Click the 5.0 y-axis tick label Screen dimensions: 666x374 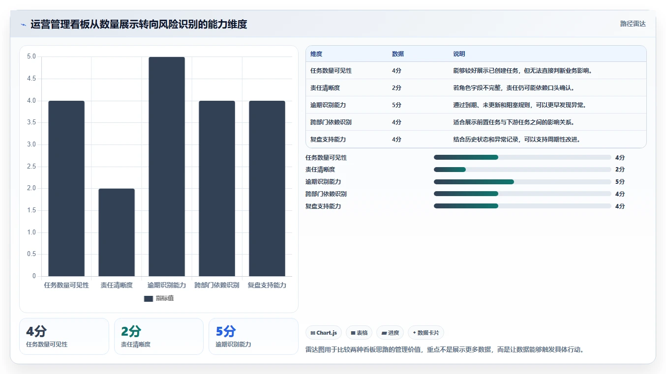coord(31,57)
